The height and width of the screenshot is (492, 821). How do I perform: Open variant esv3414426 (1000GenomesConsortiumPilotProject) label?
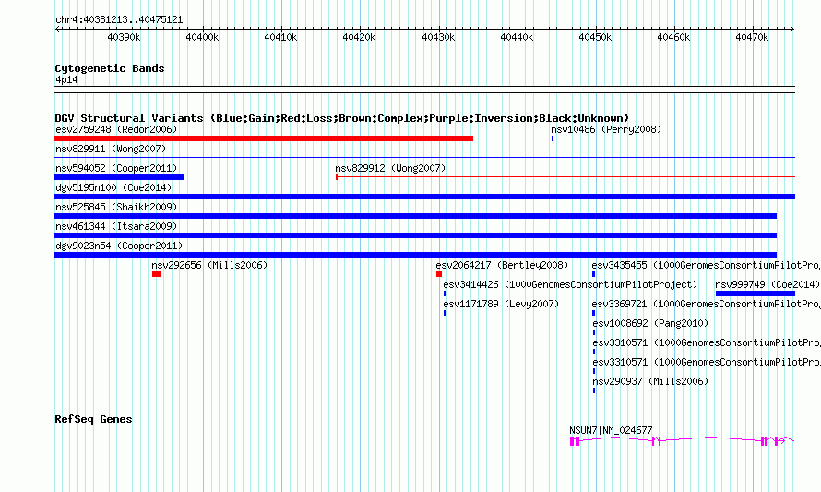pos(570,284)
